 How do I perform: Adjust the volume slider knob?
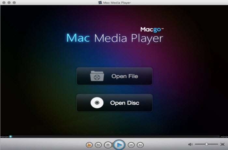(x=207, y=144)
